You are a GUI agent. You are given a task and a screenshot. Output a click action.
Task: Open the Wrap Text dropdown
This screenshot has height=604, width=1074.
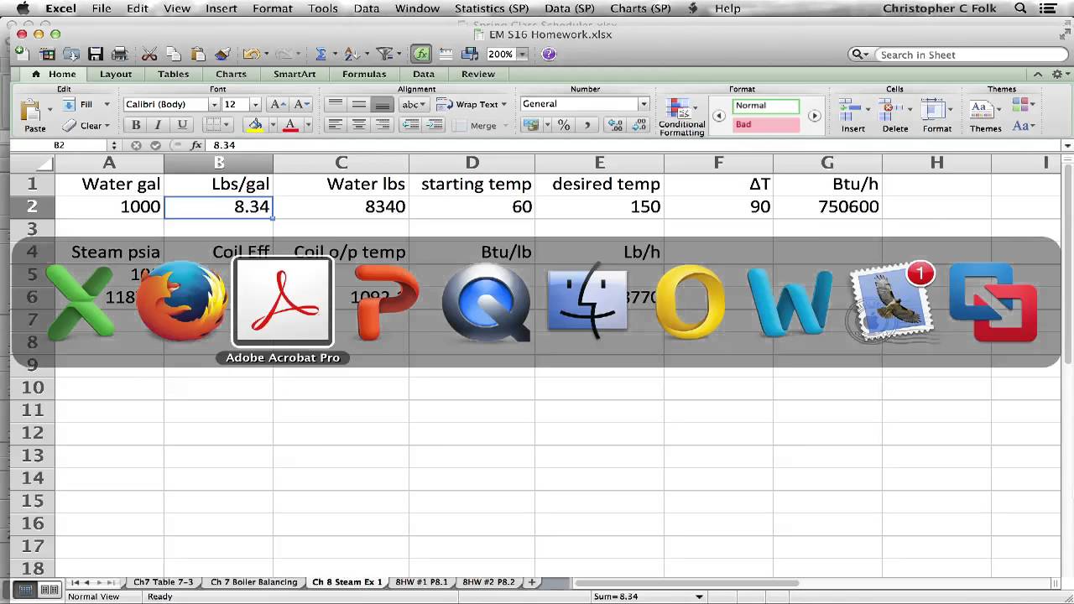tap(503, 105)
